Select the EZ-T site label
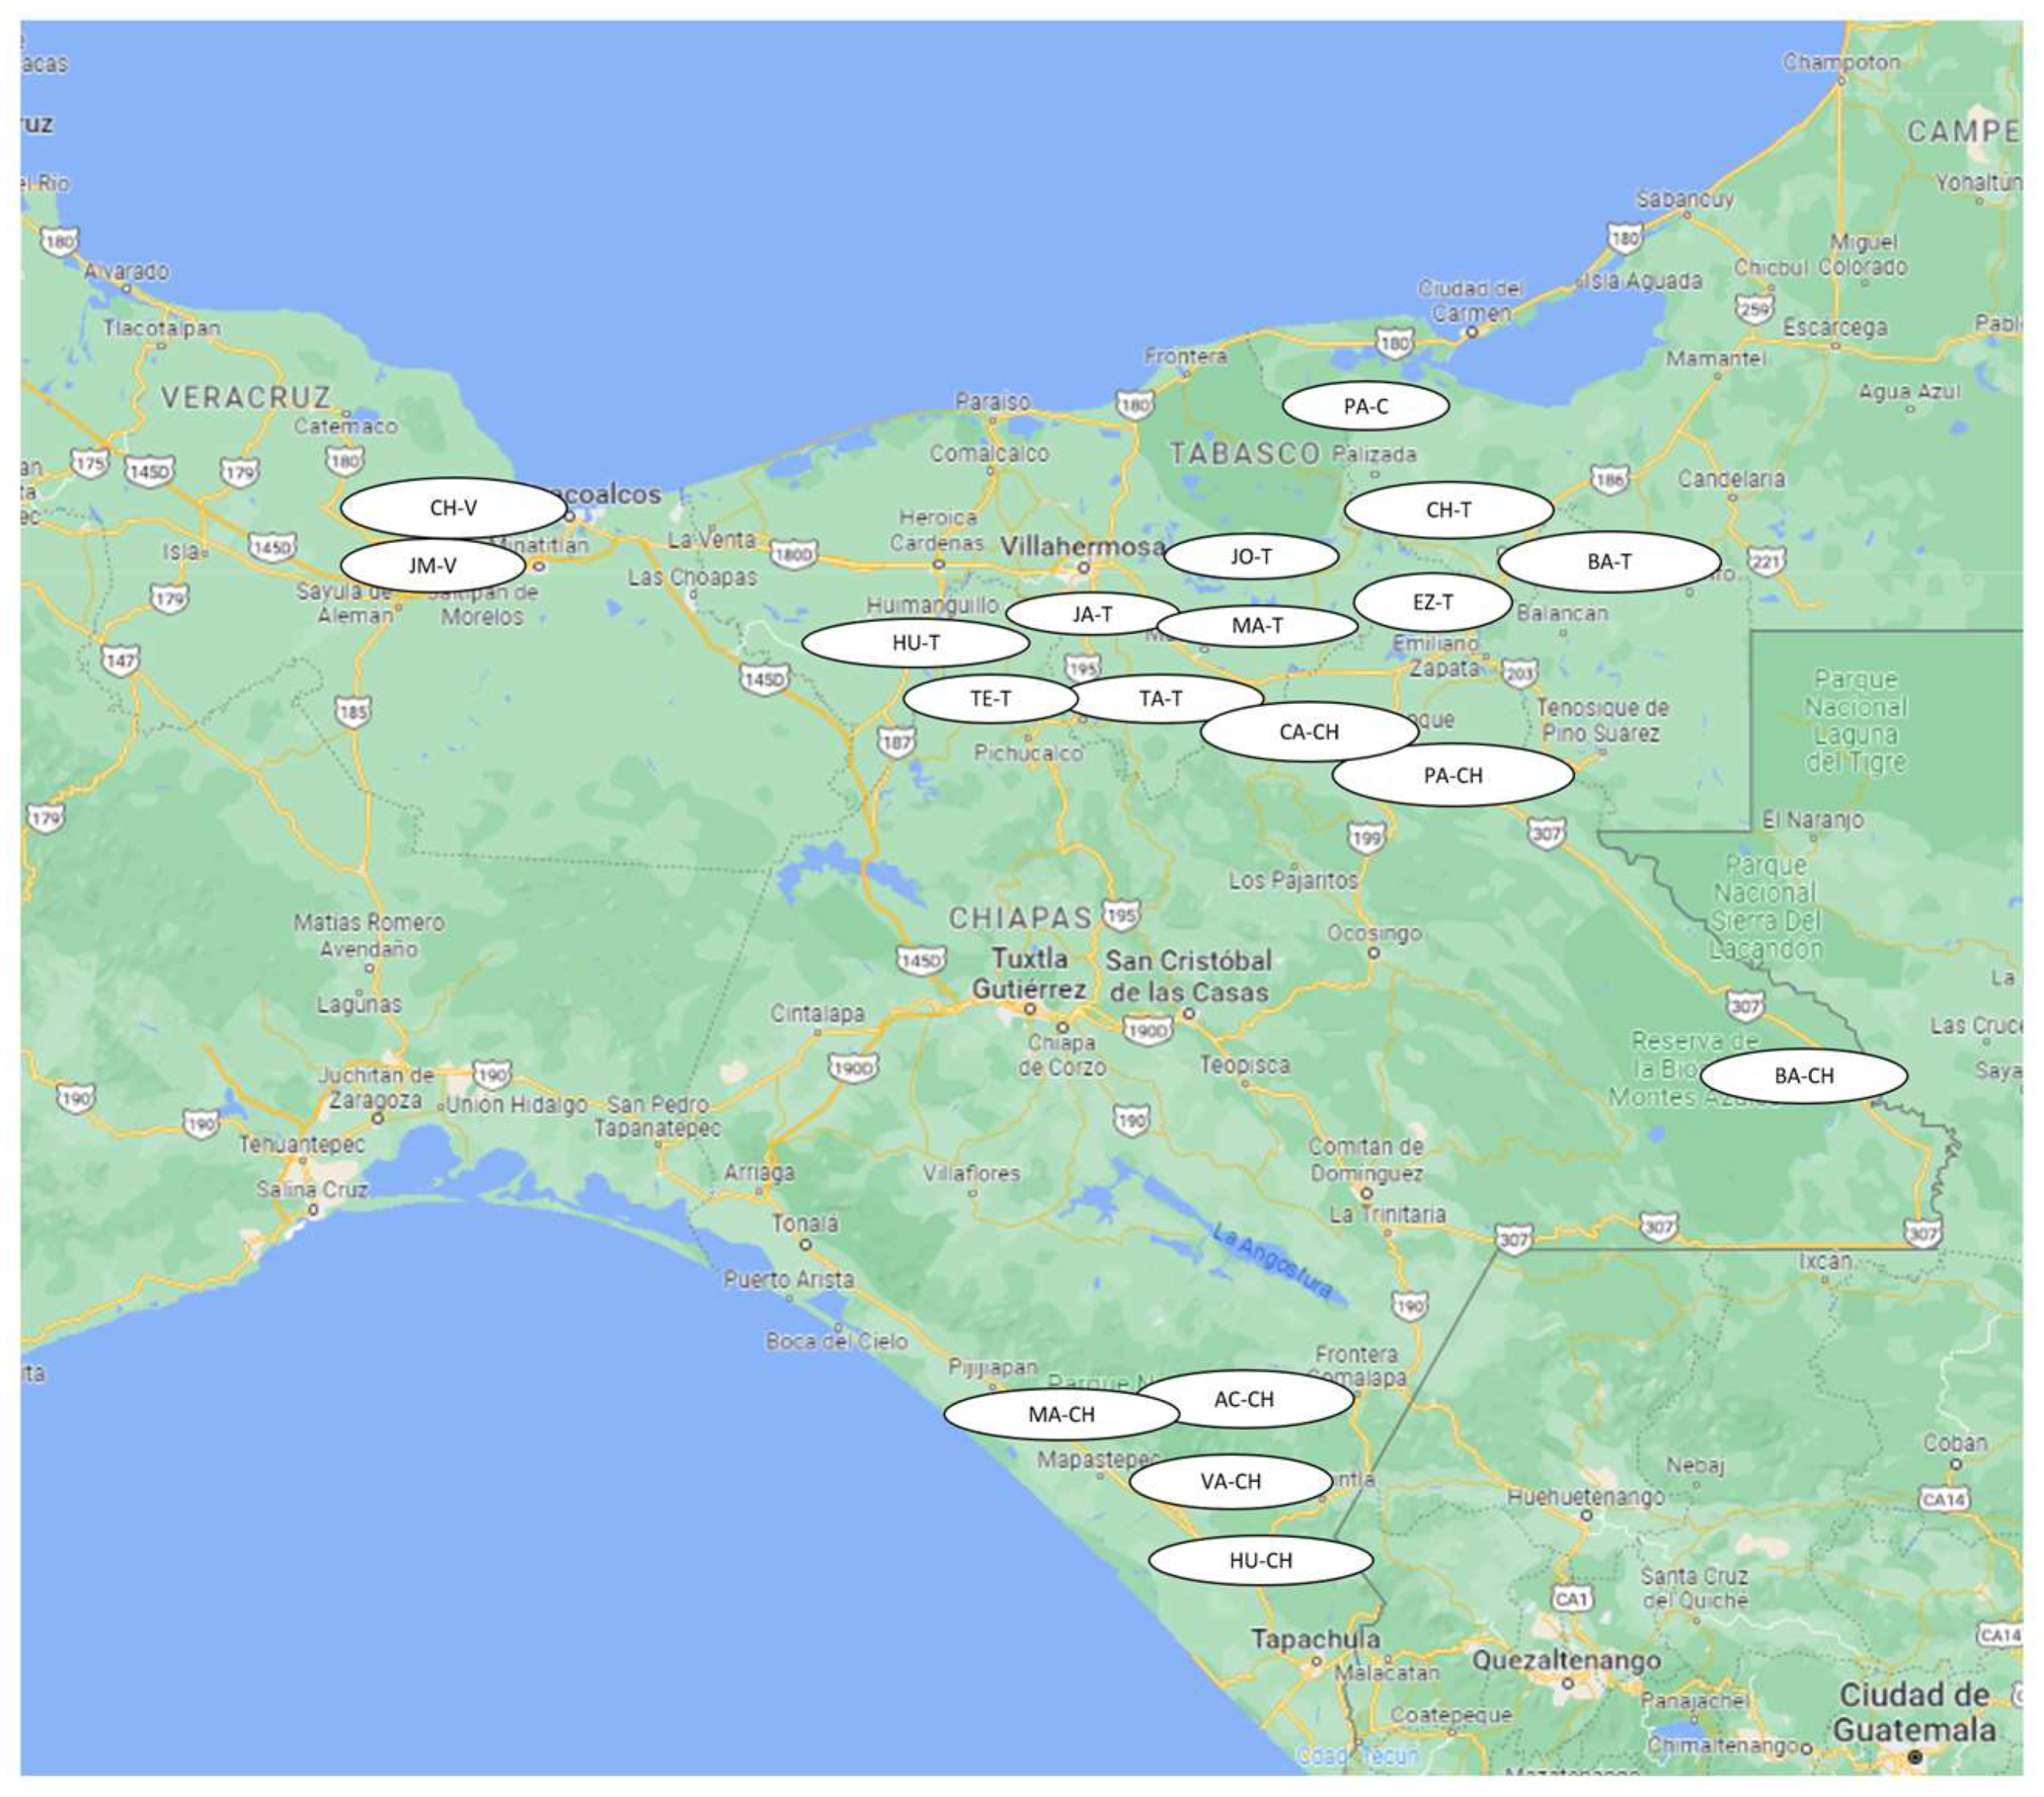The height and width of the screenshot is (1797, 2044). coord(1432,602)
